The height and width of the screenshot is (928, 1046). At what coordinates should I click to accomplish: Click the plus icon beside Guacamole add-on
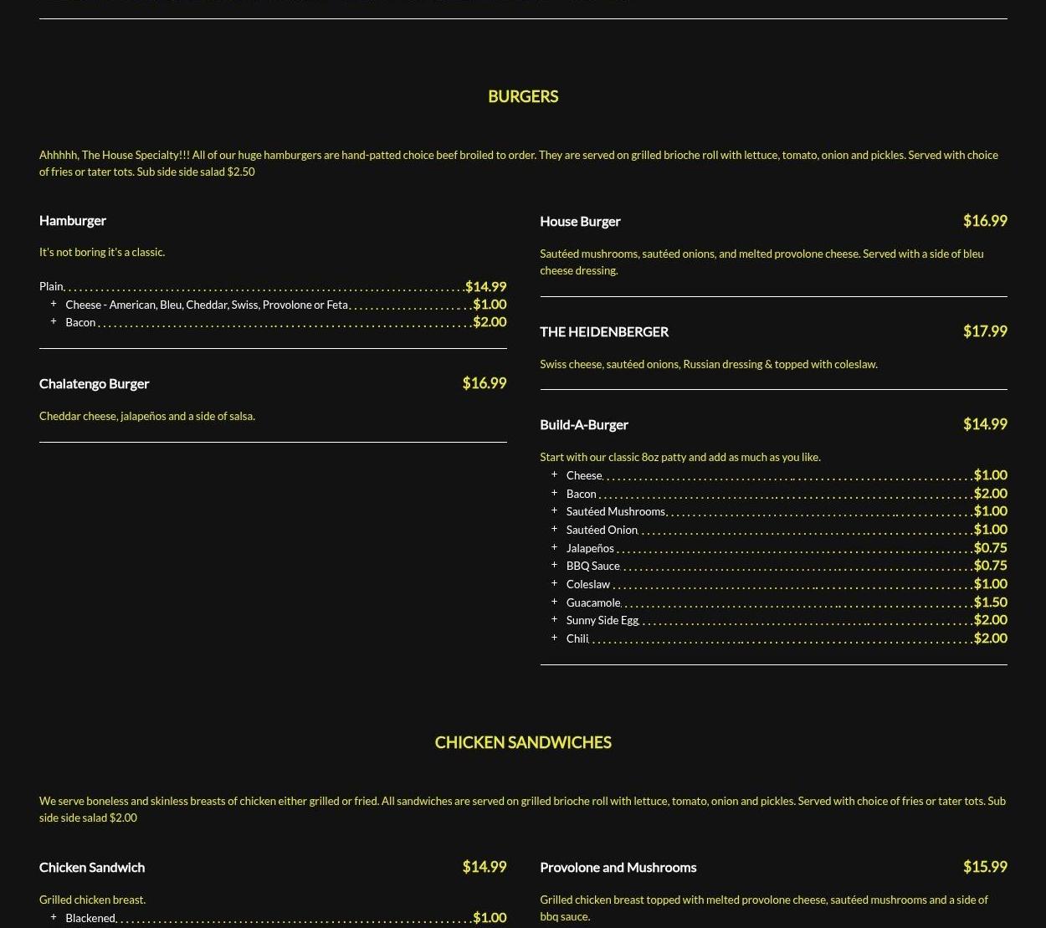(554, 602)
